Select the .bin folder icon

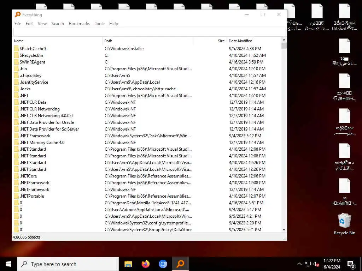16,69
